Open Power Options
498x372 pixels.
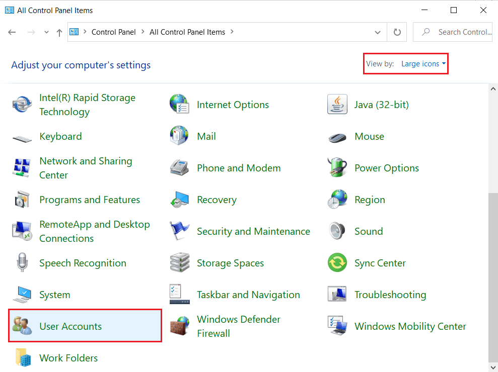387,168
